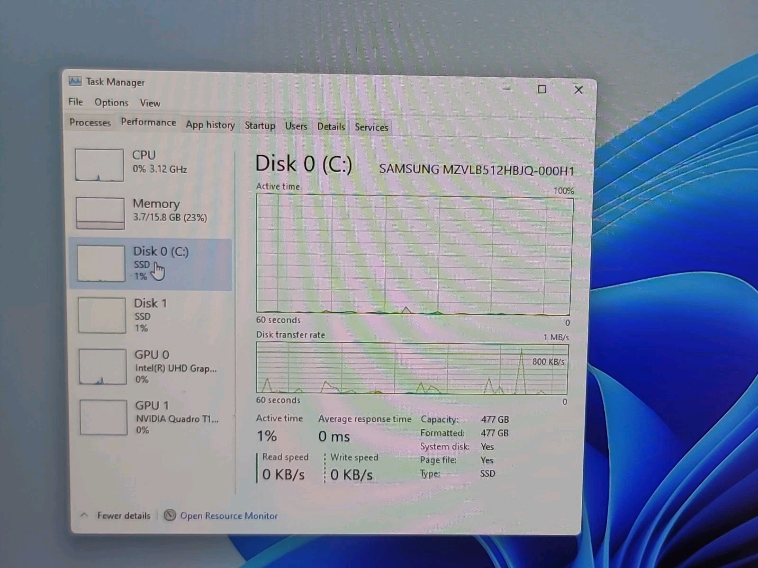
Task: Select the Memory usage thumbnail
Action: (100, 213)
